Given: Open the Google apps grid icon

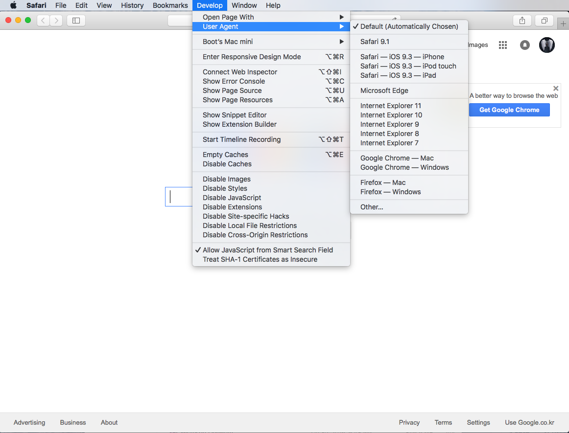Looking at the screenshot, I should [502, 45].
